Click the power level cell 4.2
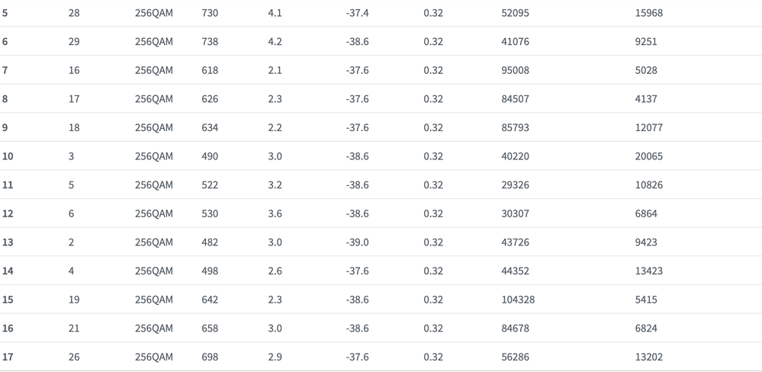 click(275, 42)
